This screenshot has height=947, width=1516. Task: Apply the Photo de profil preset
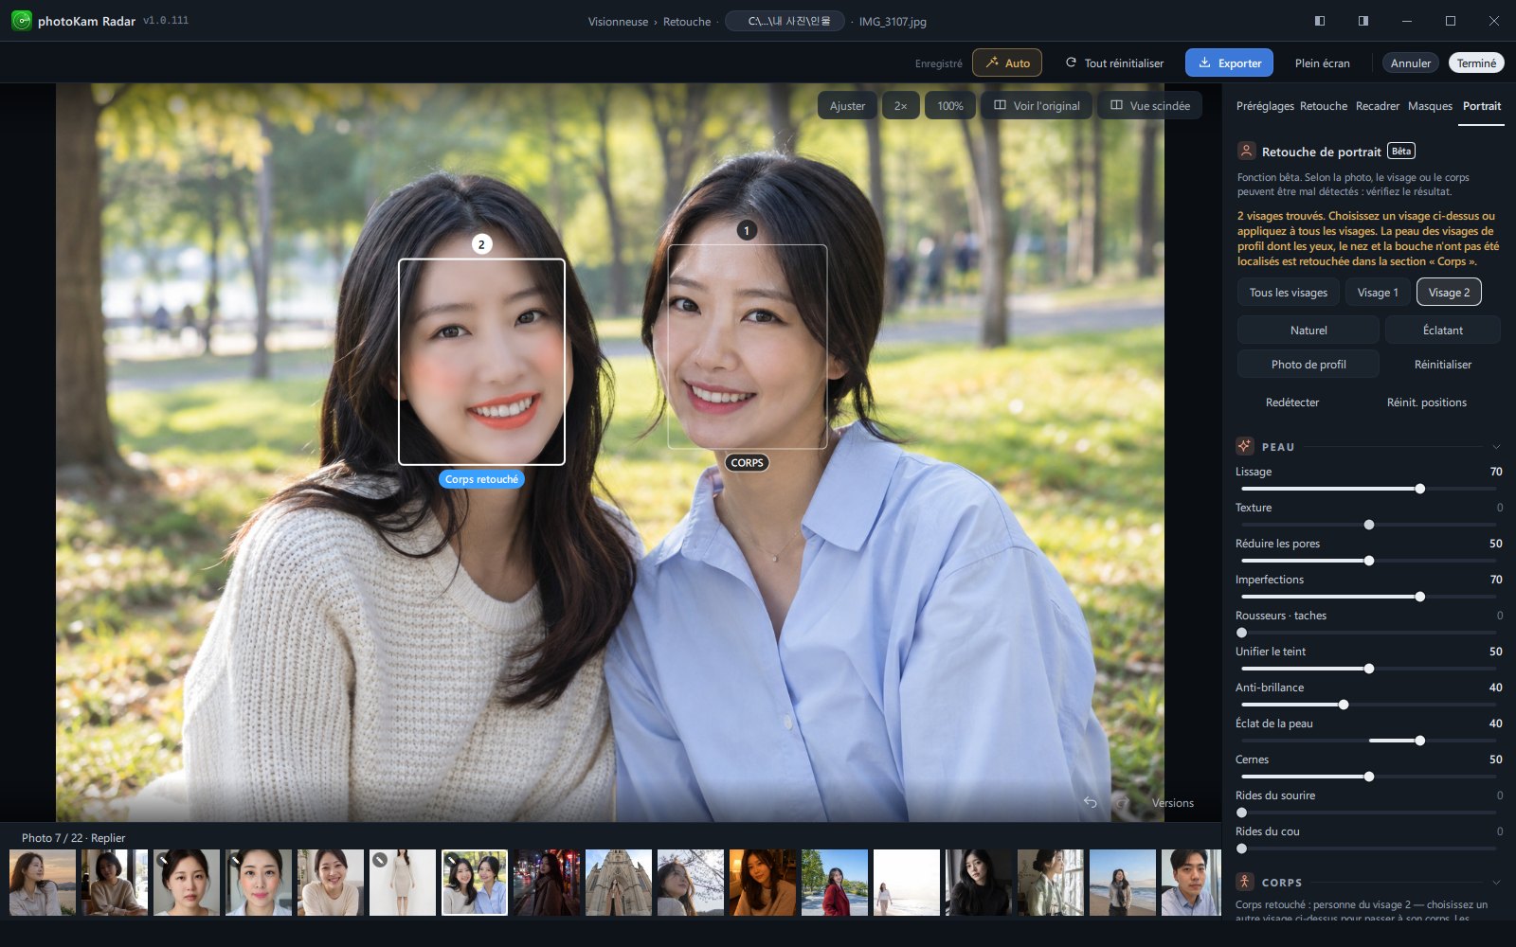tap(1308, 365)
